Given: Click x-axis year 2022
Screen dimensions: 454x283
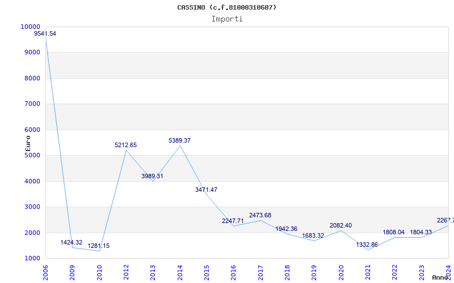Looking at the screenshot, I should pos(395,273).
